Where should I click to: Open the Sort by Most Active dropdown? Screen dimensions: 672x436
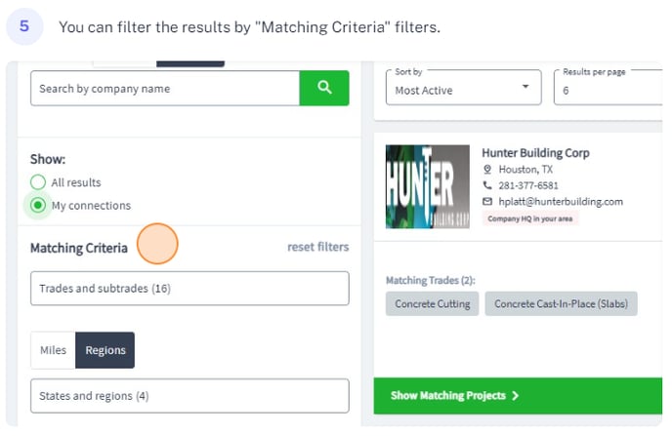coord(463,88)
